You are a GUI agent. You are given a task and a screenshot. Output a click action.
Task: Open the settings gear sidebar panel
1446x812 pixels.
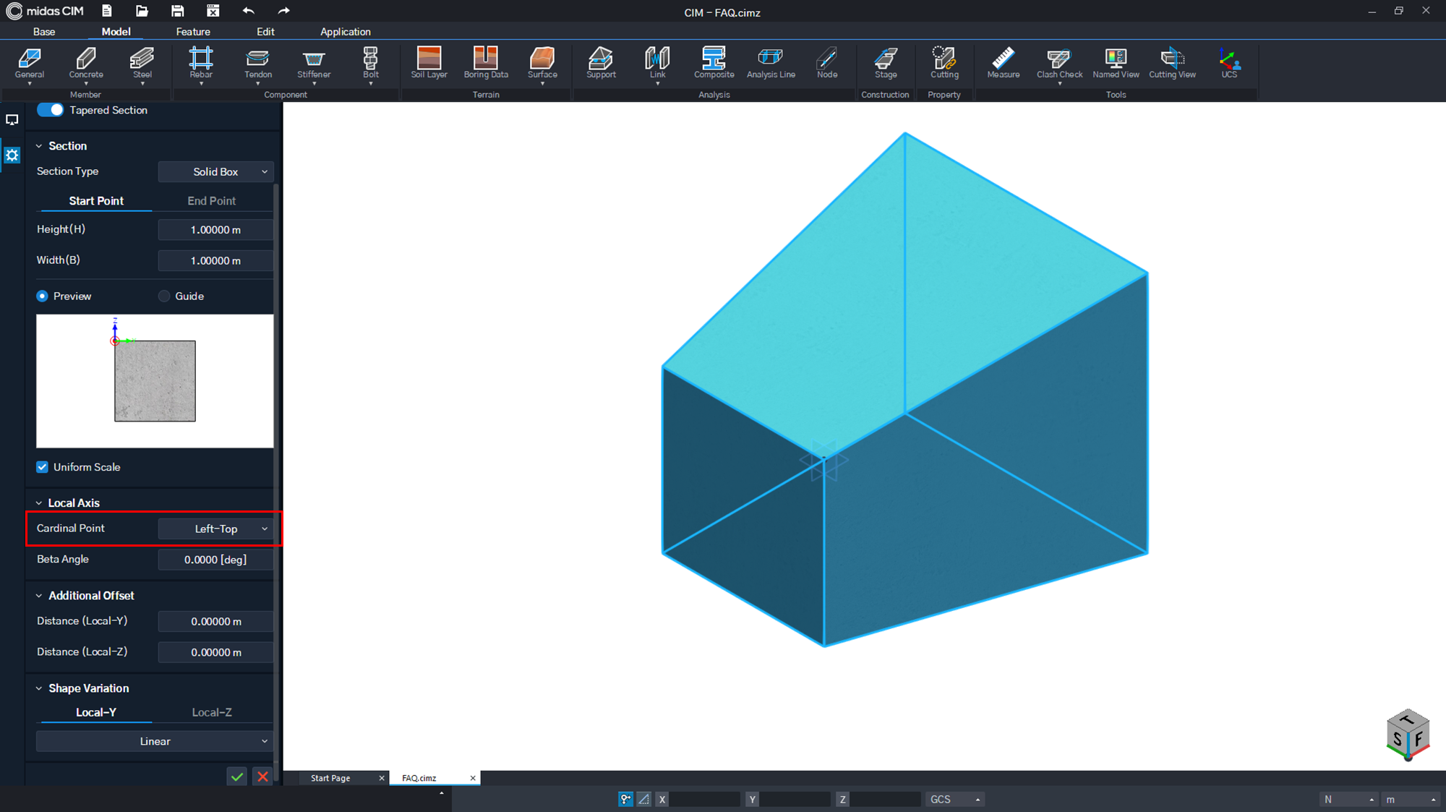coord(12,155)
